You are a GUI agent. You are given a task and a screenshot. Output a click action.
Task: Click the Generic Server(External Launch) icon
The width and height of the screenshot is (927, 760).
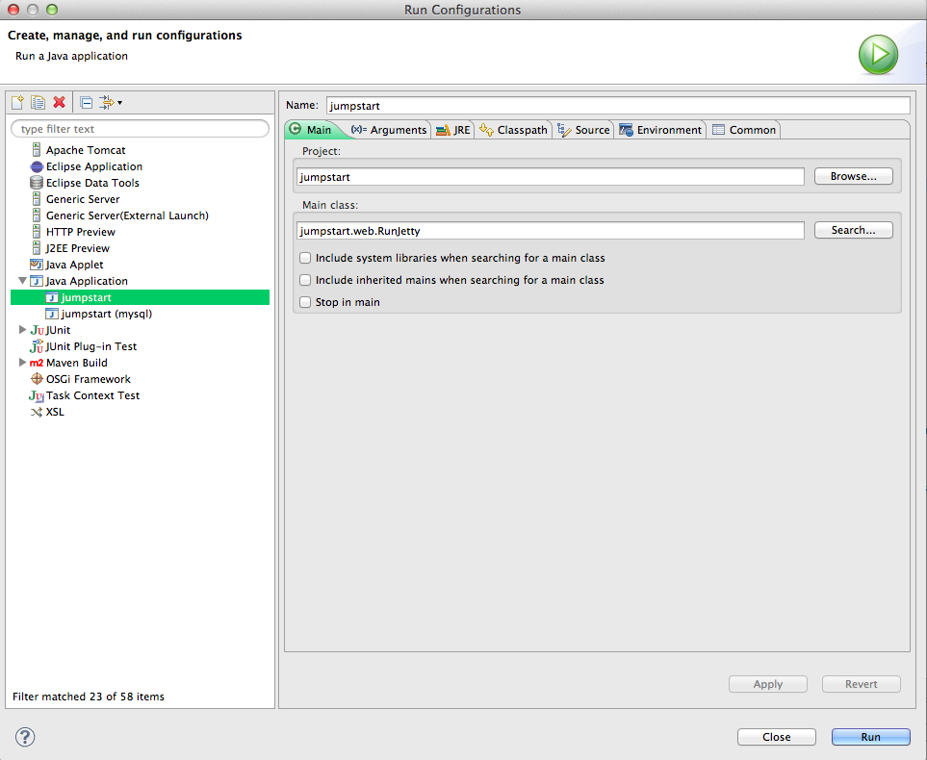(x=37, y=215)
